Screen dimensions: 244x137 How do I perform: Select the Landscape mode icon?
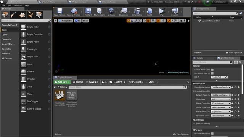(22, 14)
